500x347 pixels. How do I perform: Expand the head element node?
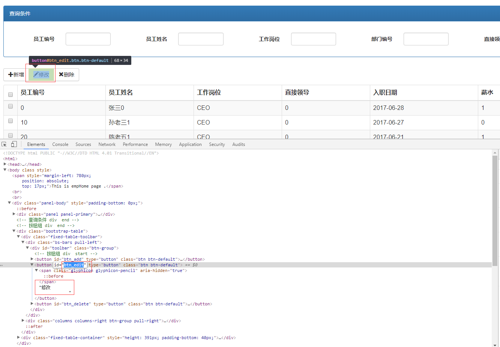click(5, 164)
